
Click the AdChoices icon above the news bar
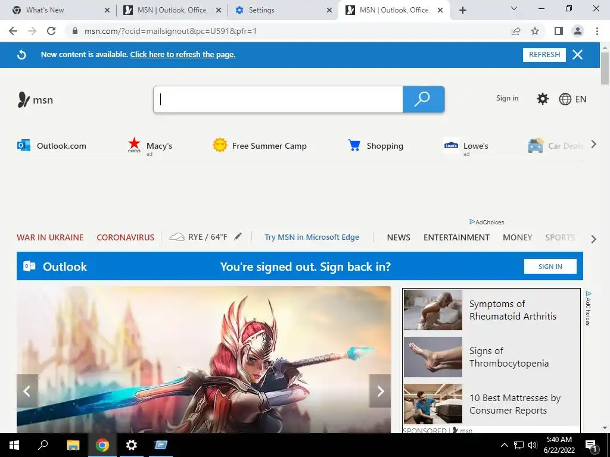[x=472, y=222]
